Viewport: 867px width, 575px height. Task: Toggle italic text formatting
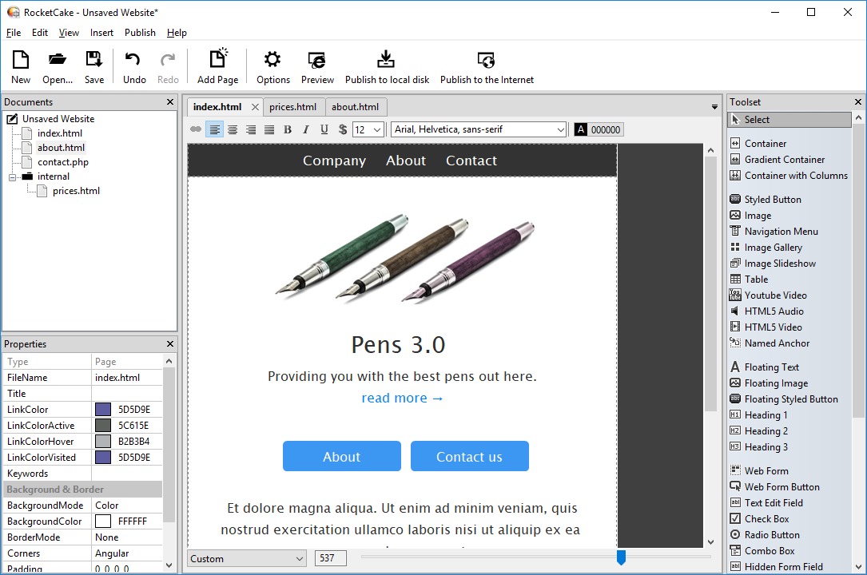tap(306, 129)
